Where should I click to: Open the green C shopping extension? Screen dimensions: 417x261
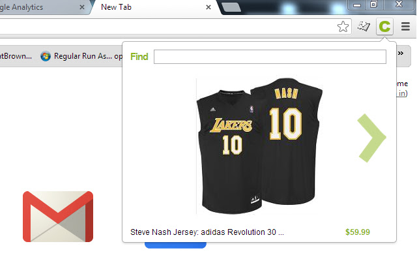click(384, 26)
